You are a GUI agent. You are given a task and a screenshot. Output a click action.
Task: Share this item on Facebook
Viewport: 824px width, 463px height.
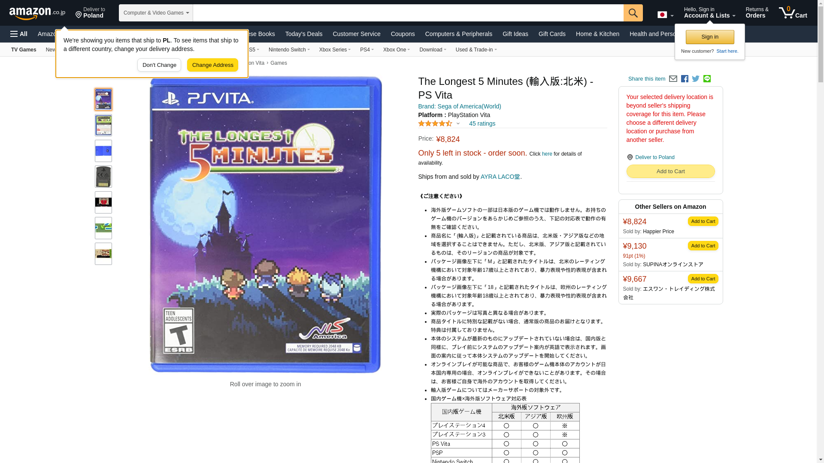[685, 79]
